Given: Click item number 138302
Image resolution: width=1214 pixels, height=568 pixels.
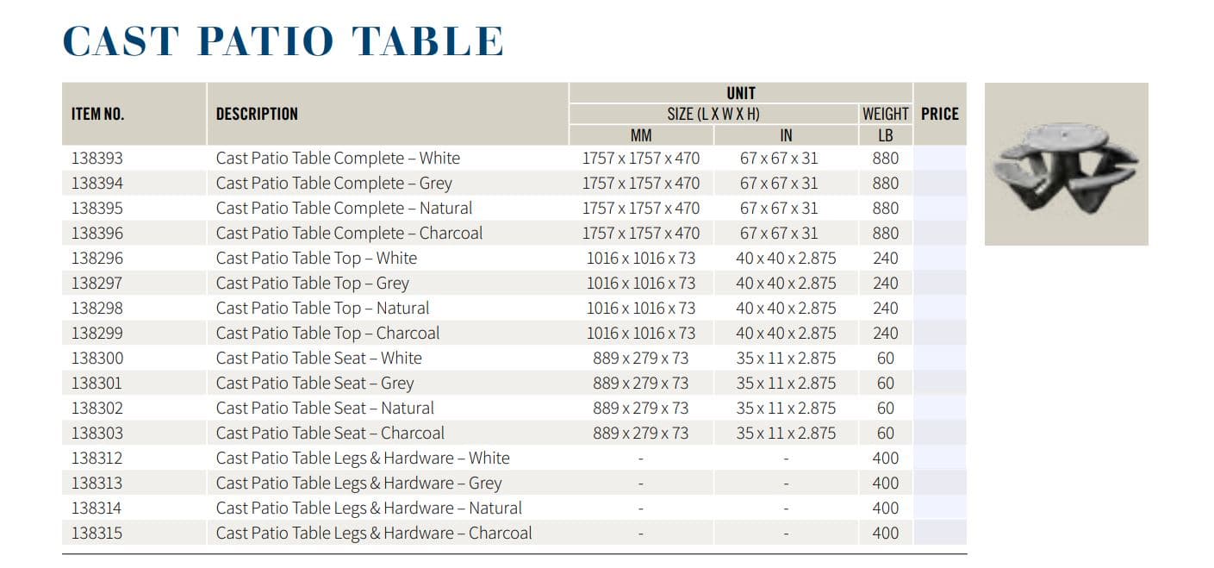Looking at the screenshot, I should click(96, 409).
